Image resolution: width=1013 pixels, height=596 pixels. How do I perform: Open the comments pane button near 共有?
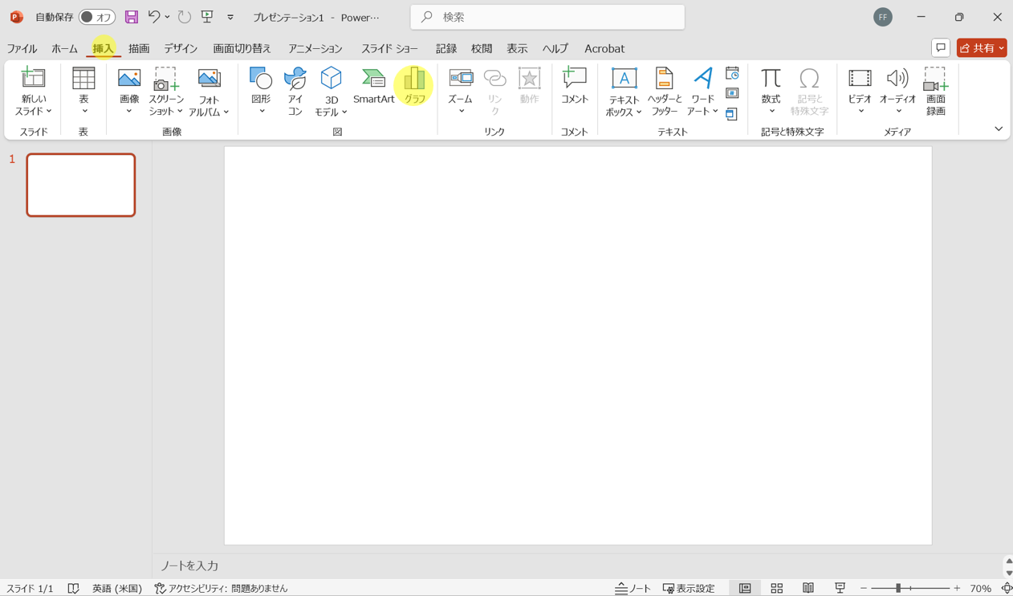(x=941, y=48)
